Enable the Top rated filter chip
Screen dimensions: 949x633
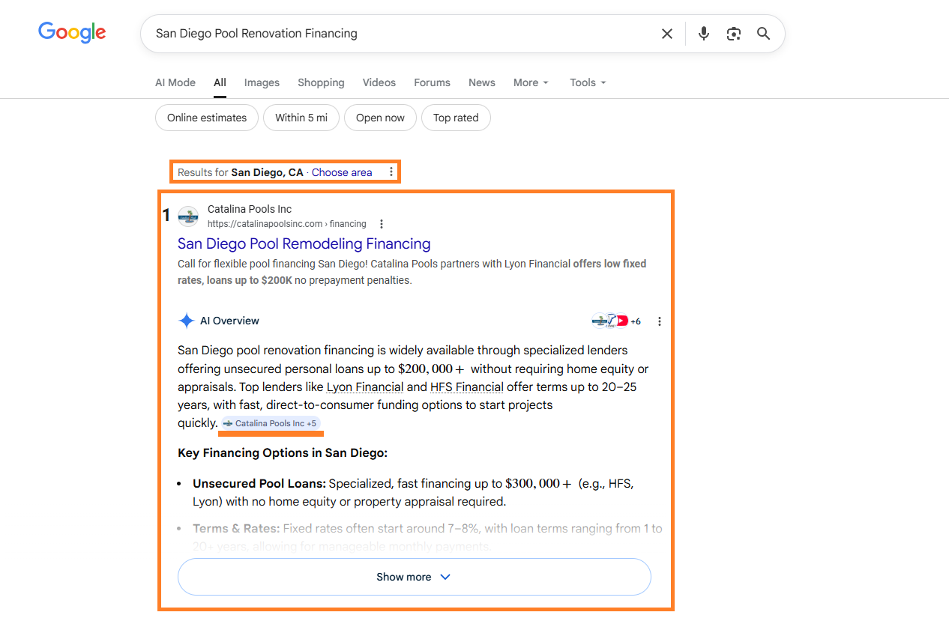point(456,118)
